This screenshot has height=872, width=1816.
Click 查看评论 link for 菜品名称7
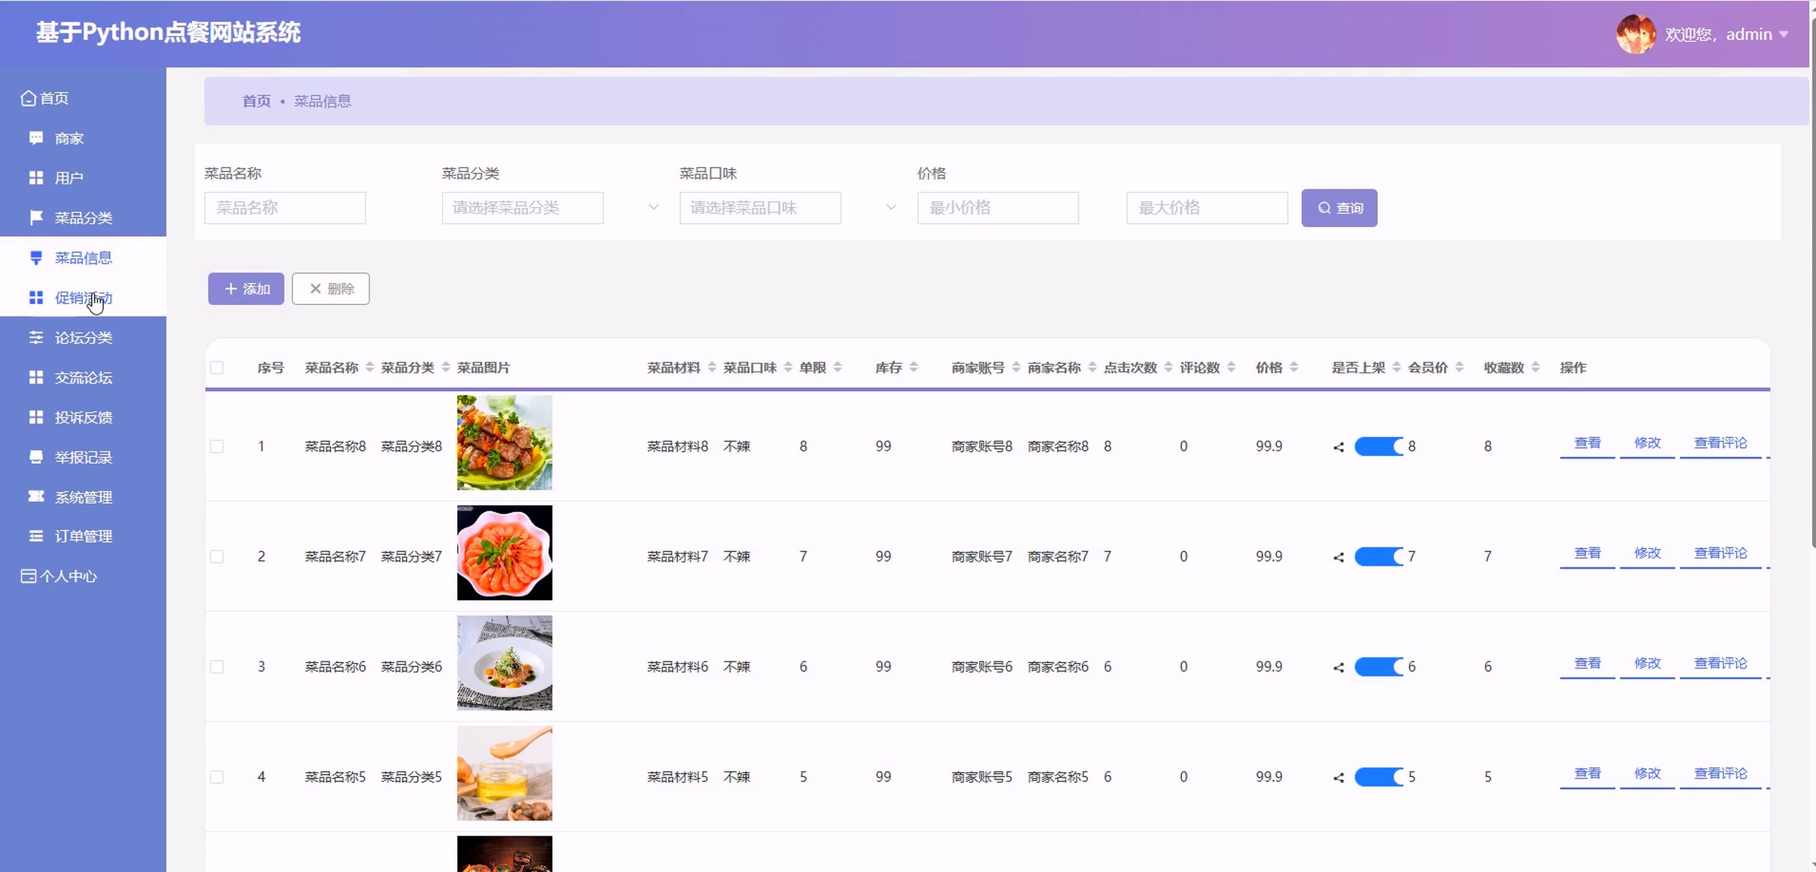coord(1720,553)
